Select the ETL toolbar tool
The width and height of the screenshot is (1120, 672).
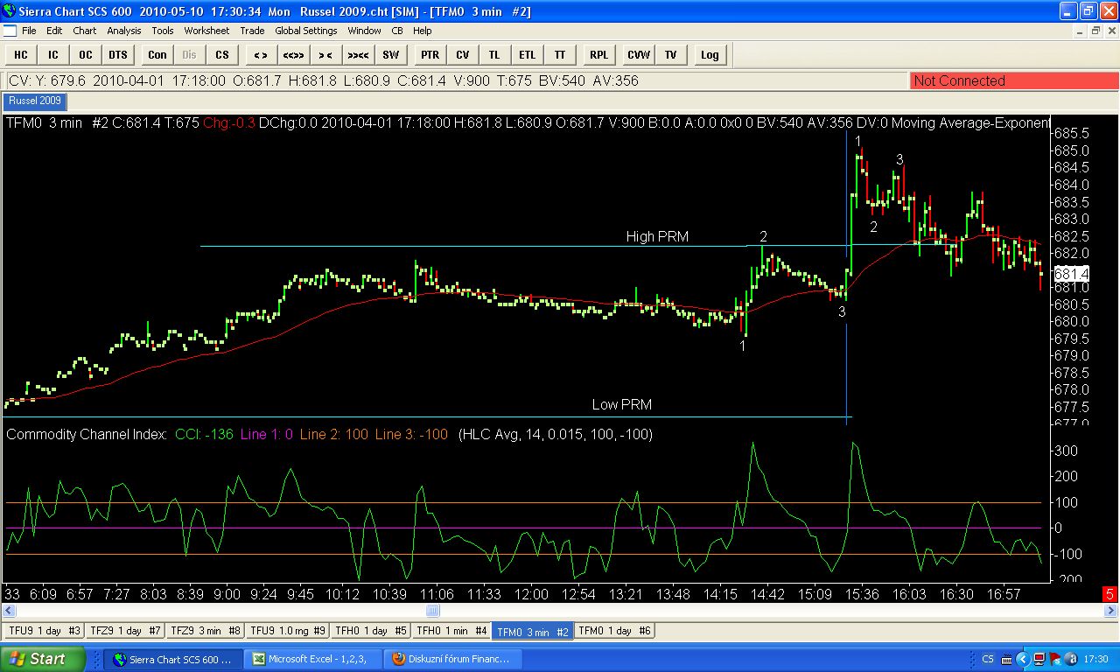[527, 54]
